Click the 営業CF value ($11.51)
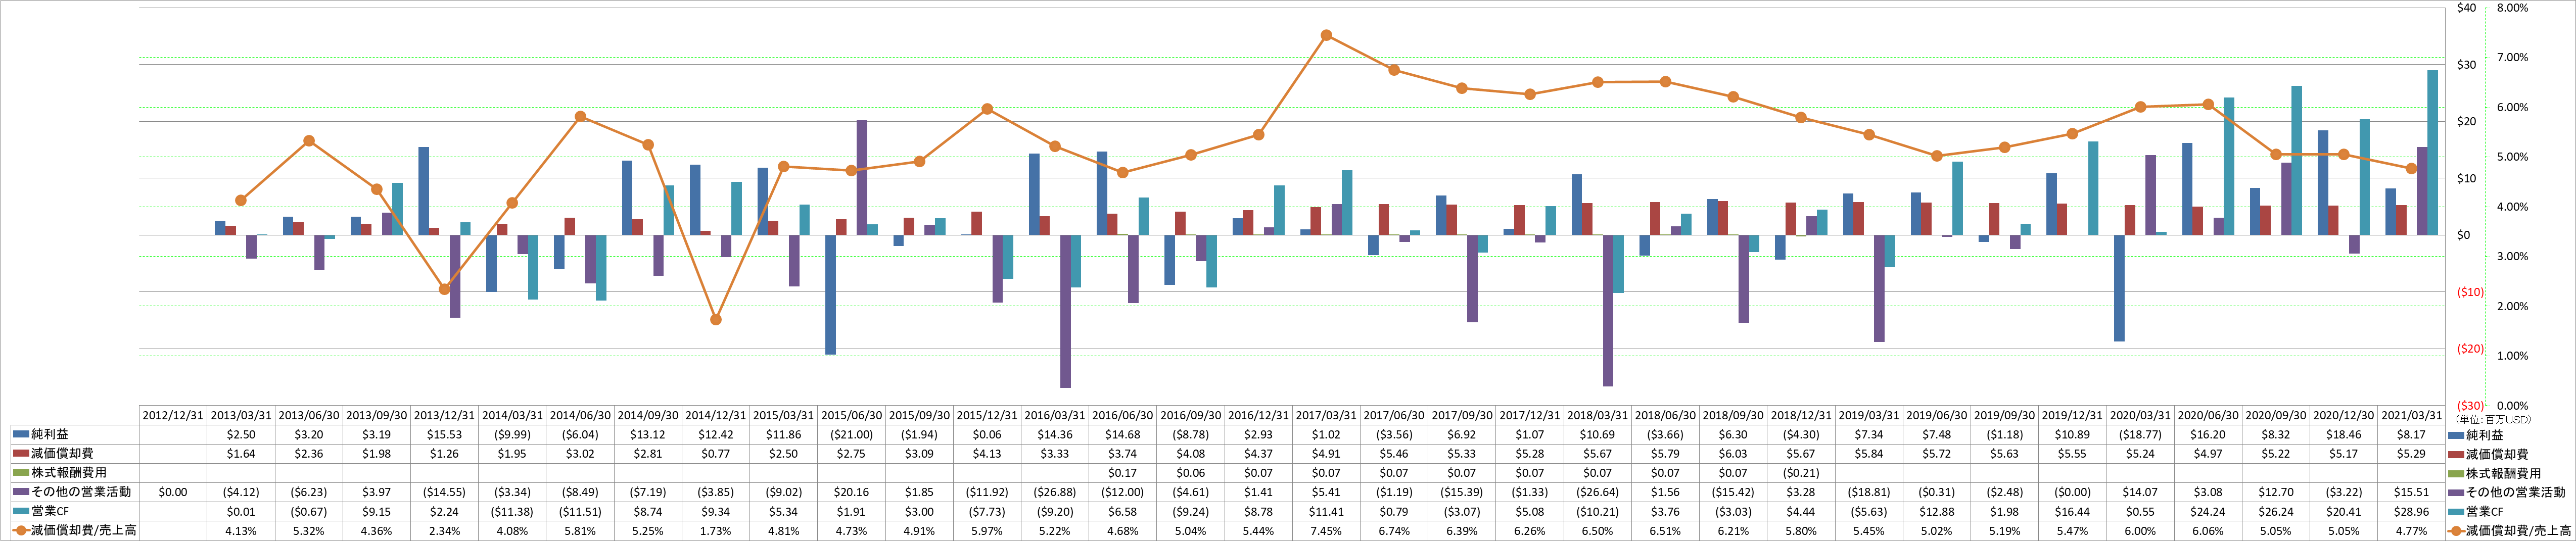This screenshot has width=2576, height=541. pos(580,511)
